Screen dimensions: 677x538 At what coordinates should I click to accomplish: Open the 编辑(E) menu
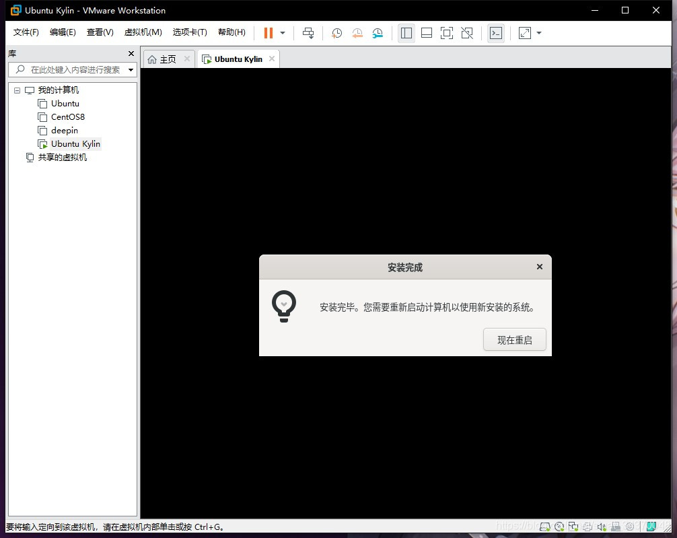(63, 32)
